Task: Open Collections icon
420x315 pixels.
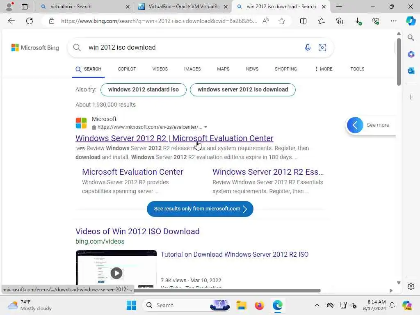Action: point(340,21)
